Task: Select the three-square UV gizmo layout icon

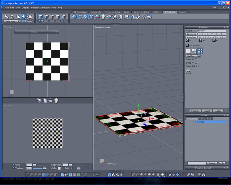Action: 194,51
